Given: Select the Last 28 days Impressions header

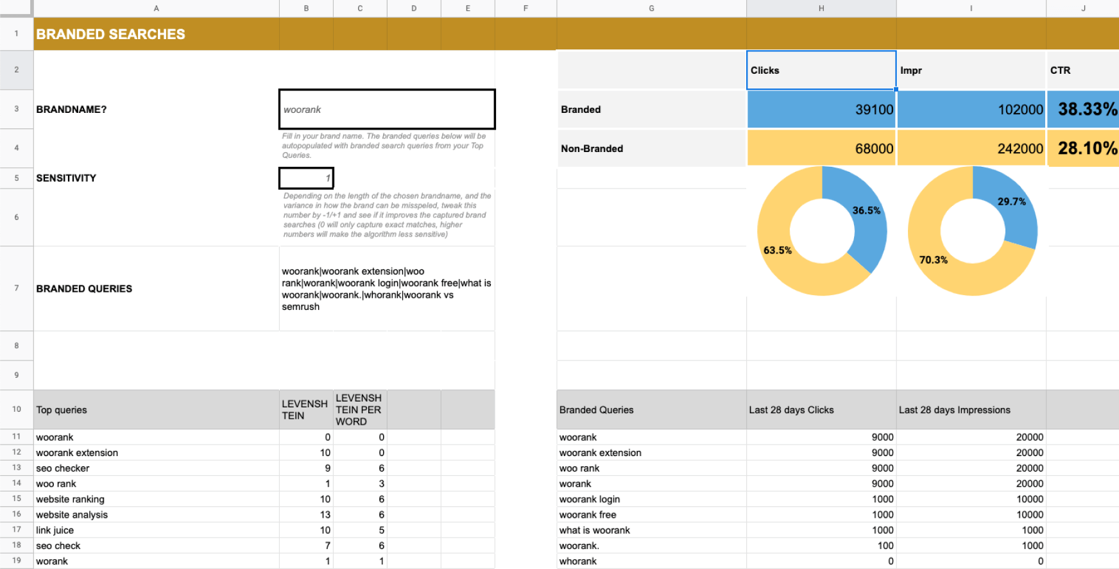Looking at the screenshot, I should click(971, 410).
